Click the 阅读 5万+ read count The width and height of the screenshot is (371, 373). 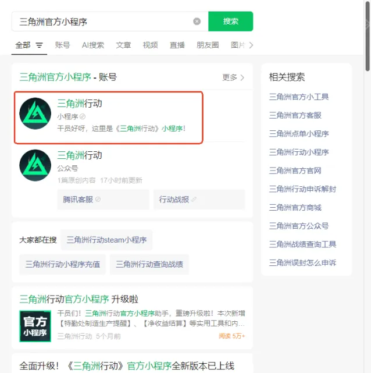click(231, 336)
